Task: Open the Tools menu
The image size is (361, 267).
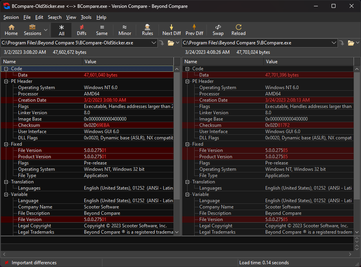Action: click(86, 17)
